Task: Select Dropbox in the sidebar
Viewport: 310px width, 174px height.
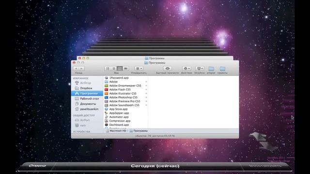Action: coord(87,88)
